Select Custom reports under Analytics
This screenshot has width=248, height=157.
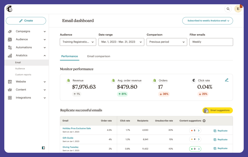23,75
